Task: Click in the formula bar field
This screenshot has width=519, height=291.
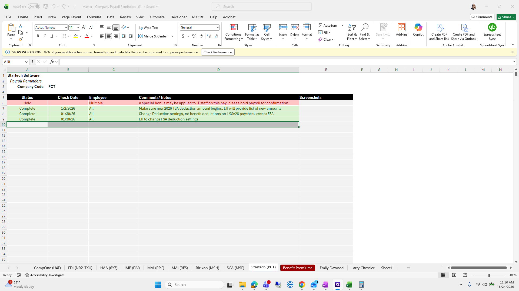Action: (284, 62)
